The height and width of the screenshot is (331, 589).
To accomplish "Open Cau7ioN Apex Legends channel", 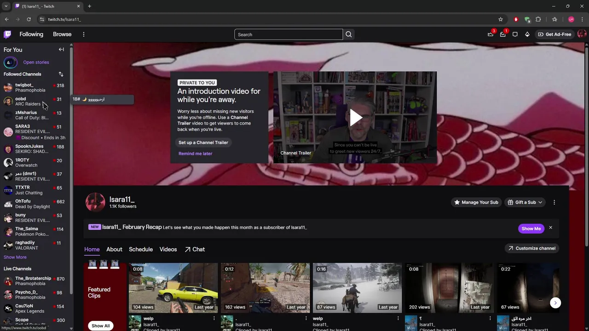I will click(35, 308).
